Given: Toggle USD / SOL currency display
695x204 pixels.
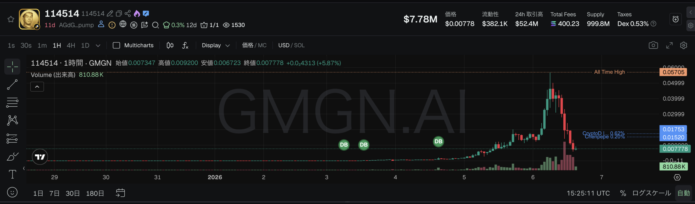Looking at the screenshot, I should [x=291, y=45].
